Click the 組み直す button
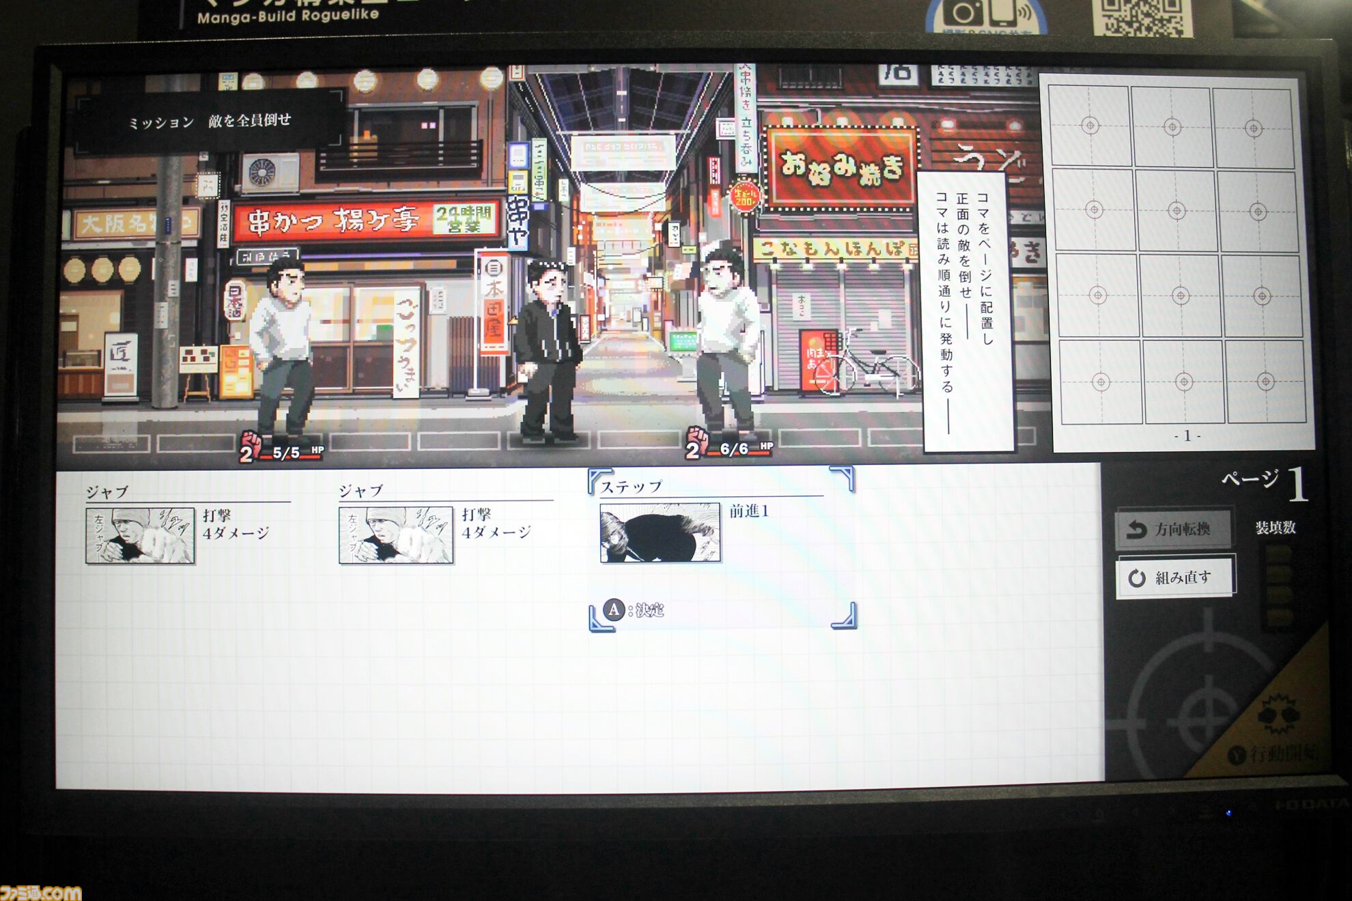 tap(1174, 577)
